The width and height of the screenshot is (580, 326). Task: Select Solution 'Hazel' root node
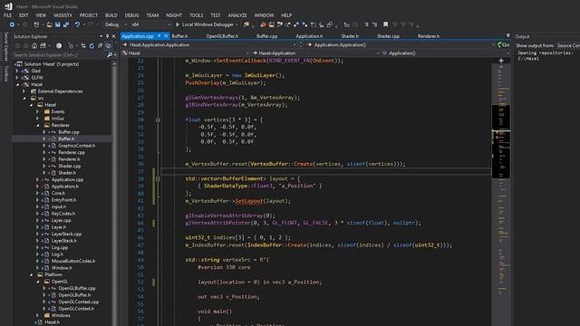pyautogui.click(x=52, y=64)
